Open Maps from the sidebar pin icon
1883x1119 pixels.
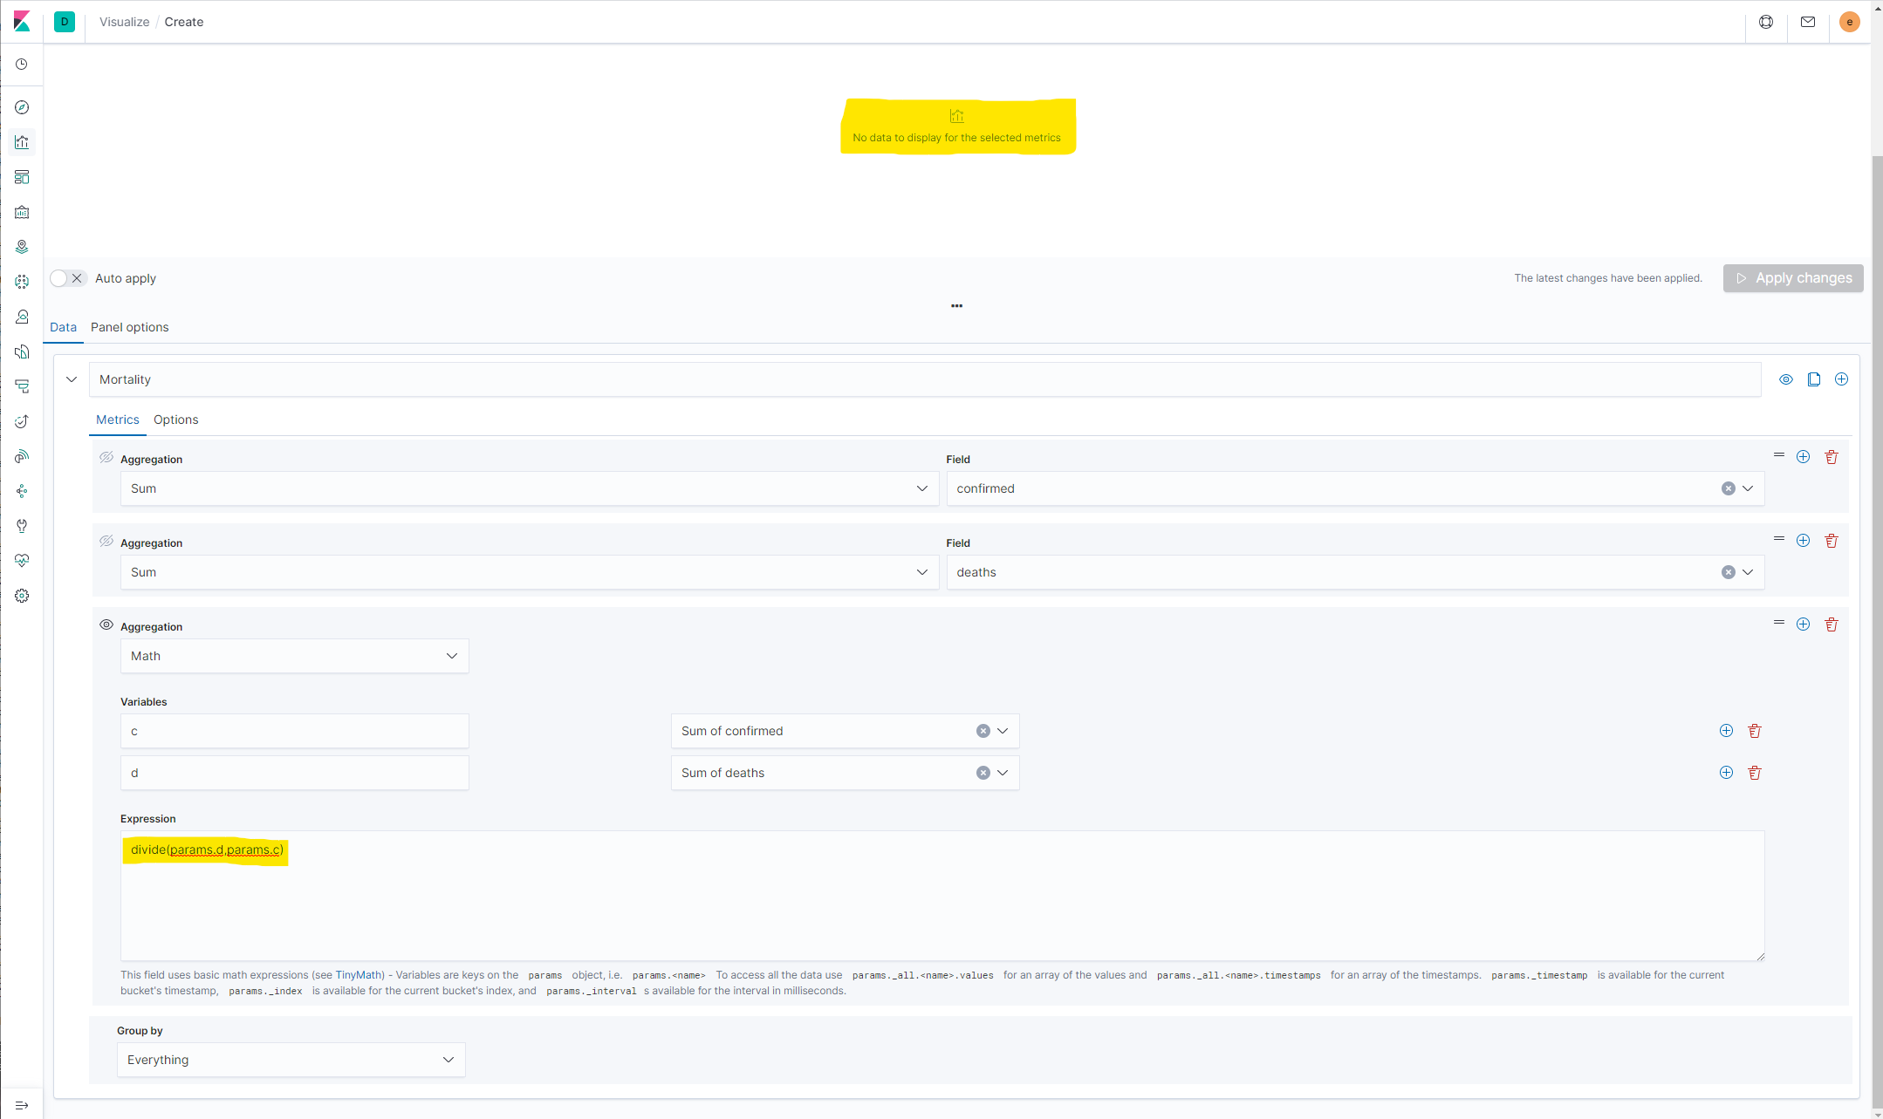[x=22, y=247]
